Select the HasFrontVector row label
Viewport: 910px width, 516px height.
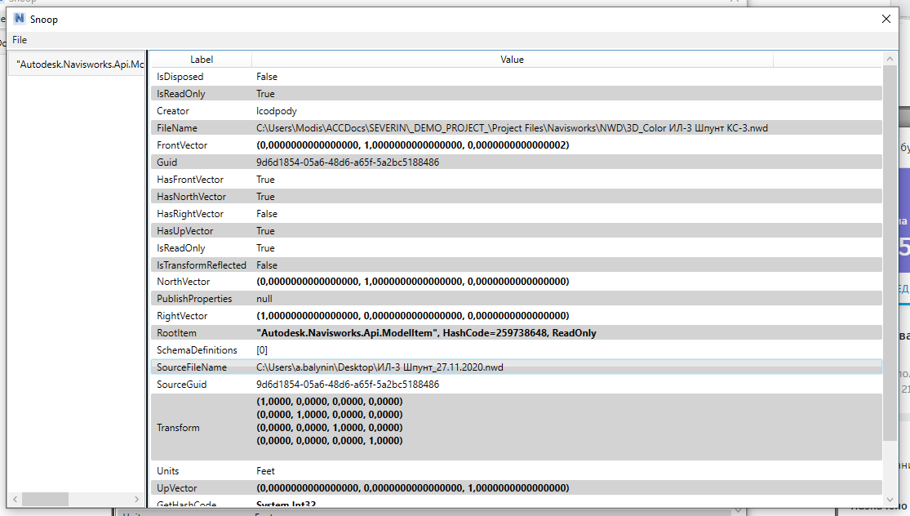pos(190,180)
